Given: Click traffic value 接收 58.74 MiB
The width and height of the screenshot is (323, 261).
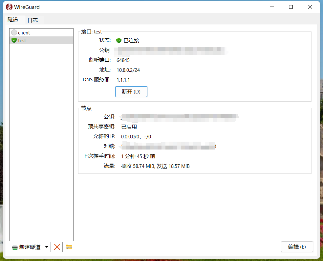Looking at the screenshot, I should [138, 166].
